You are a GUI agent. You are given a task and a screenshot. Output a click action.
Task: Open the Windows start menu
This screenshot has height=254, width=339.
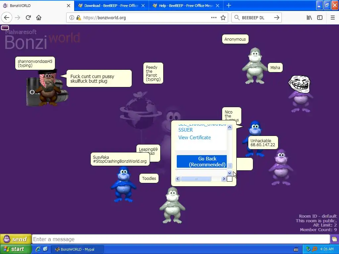16,249
